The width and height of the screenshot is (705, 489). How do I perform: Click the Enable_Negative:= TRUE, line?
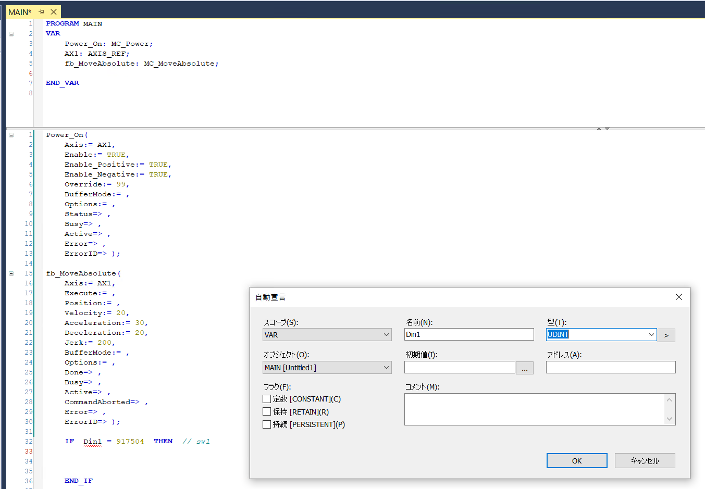[x=118, y=174]
